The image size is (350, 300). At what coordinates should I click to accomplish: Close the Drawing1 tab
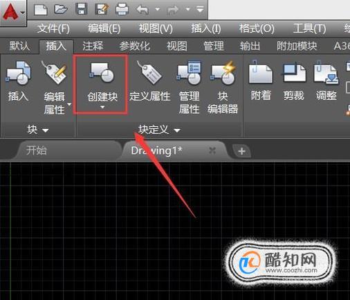[x=212, y=151]
